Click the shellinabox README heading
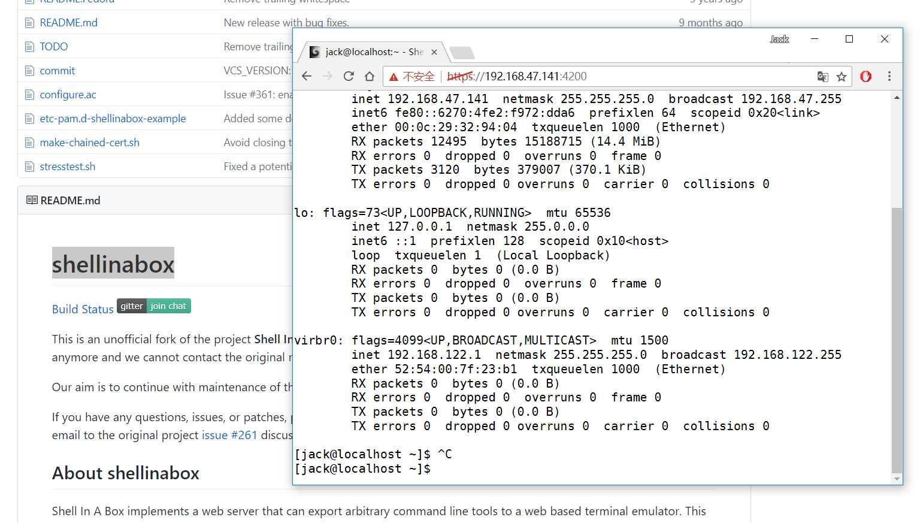This screenshot has width=920, height=523. click(x=113, y=264)
